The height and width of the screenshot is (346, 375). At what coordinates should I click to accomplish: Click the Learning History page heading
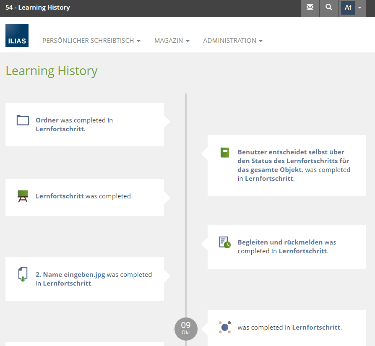(52, 71)
